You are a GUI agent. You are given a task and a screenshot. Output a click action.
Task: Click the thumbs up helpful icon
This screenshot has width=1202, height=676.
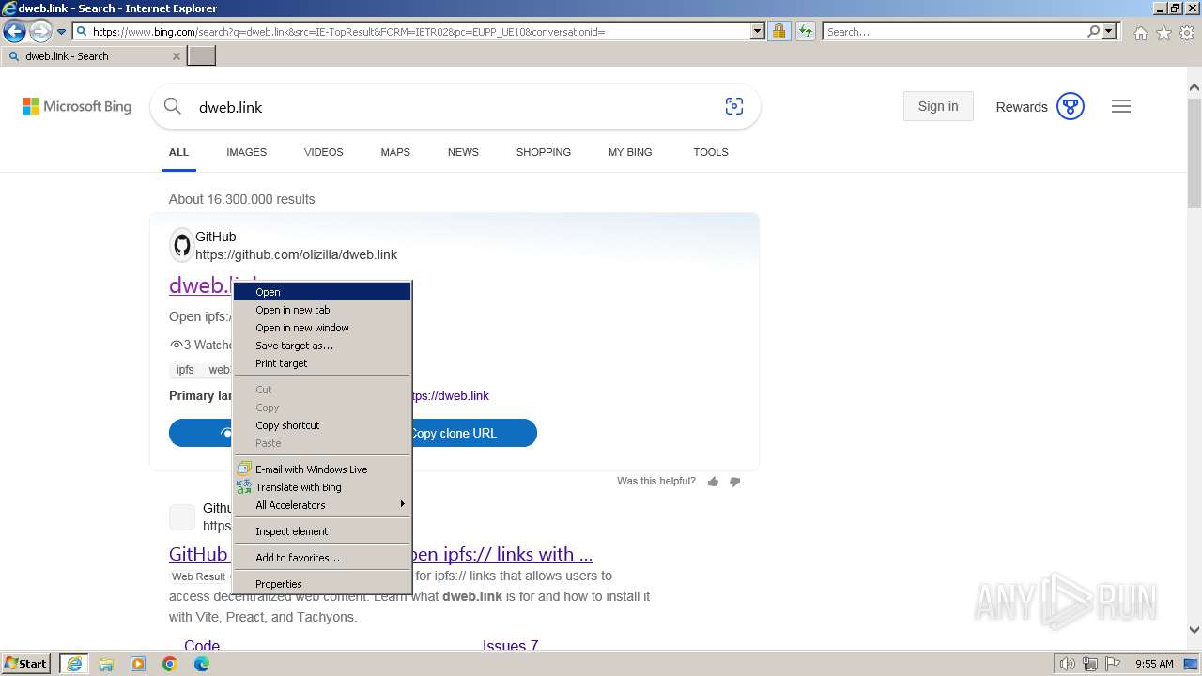[x=713, y=482]
